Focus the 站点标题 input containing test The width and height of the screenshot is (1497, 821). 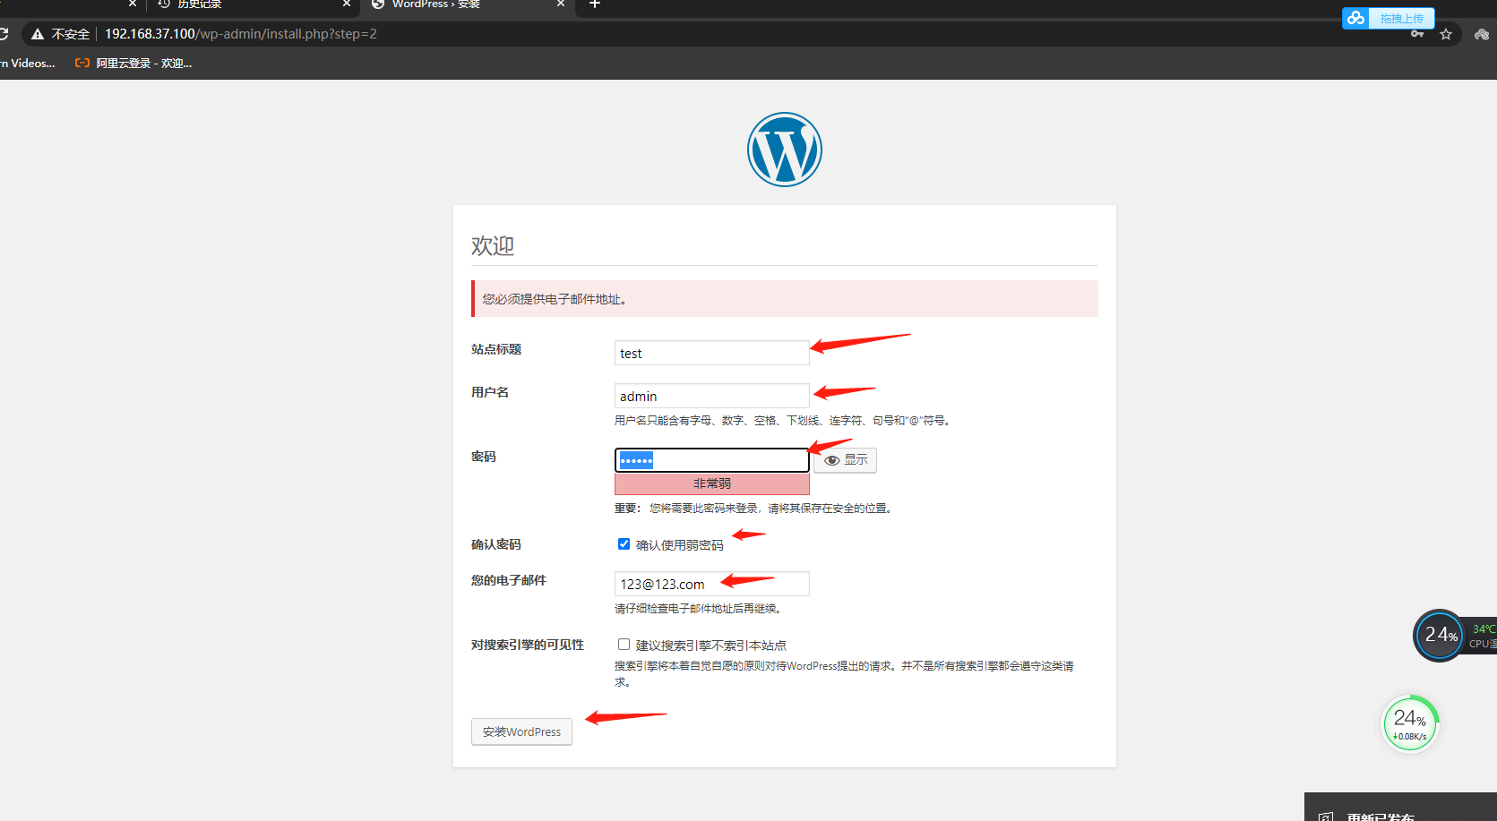(x=712, y=353)
